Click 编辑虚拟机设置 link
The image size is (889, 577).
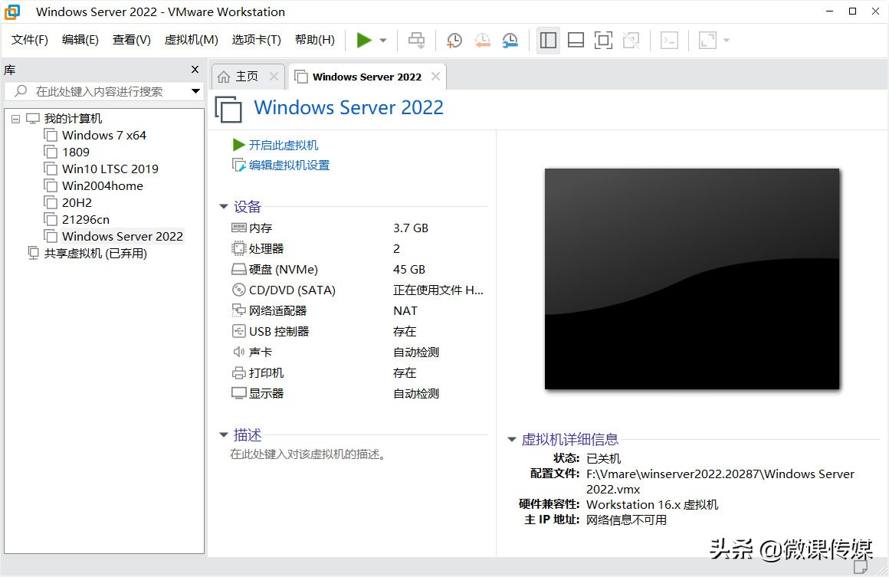pyautogui.click(x=289, y=165)
